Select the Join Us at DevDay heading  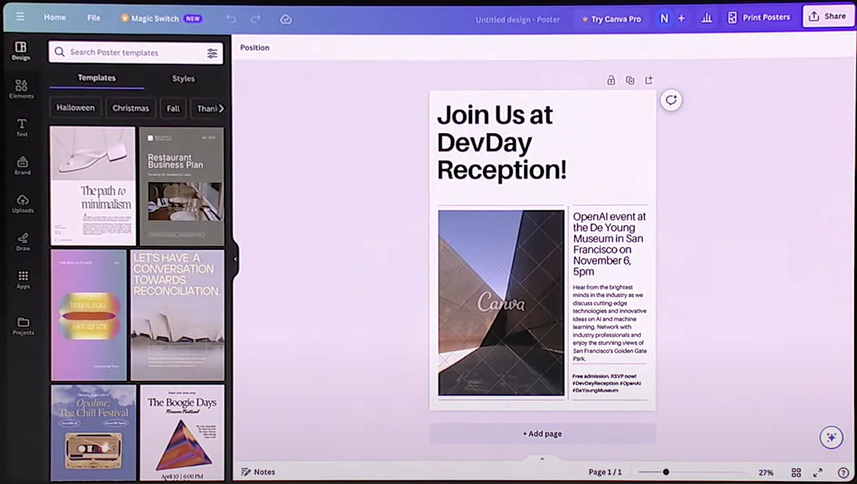502,142
